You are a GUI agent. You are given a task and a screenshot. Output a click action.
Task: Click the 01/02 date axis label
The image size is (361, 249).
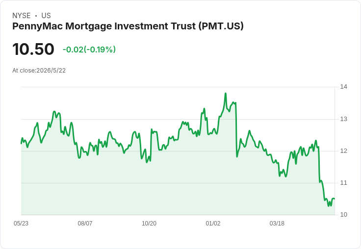click(213, 223)
